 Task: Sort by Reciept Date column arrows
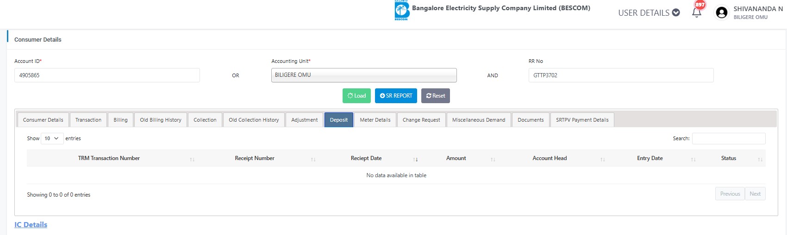(x=416, y=159)
